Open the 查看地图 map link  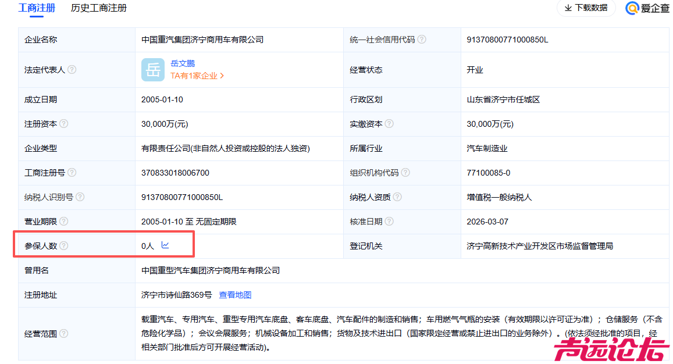point(235,295)
